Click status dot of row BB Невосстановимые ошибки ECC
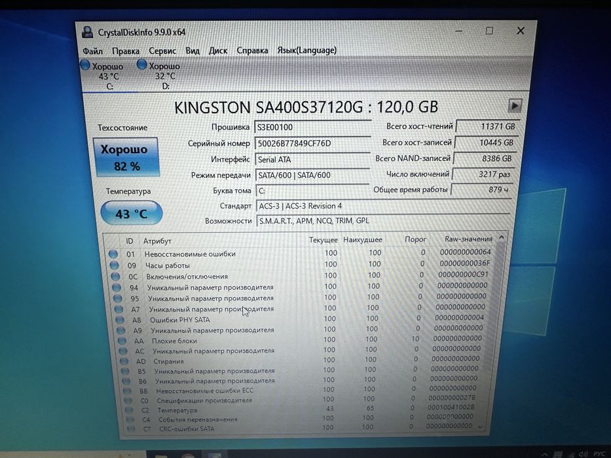The image size is (611, 458). click(x=127, y=391)
